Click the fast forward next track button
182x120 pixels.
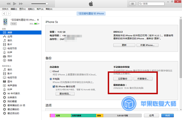click(x=21, y=4)
